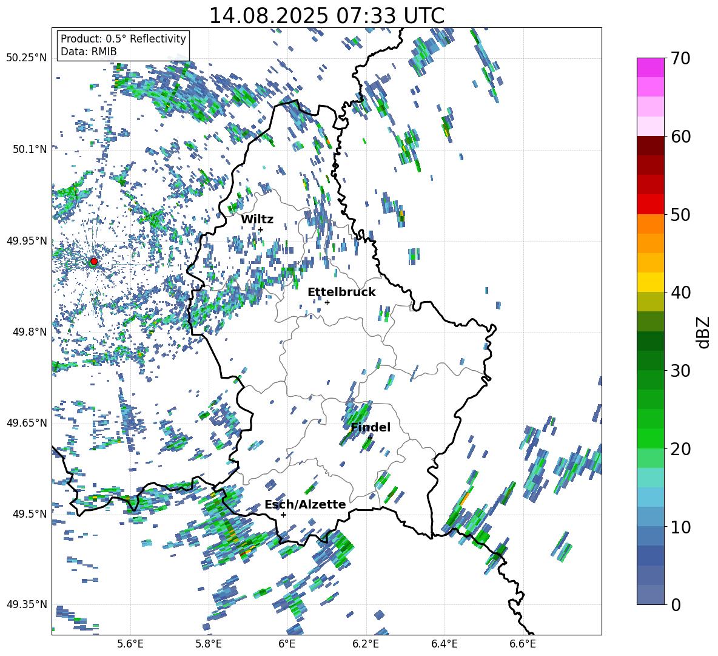Click the 49.65°N latitude tick label
This screenshot has height=656, width=718.
click(x=27, y=422)
